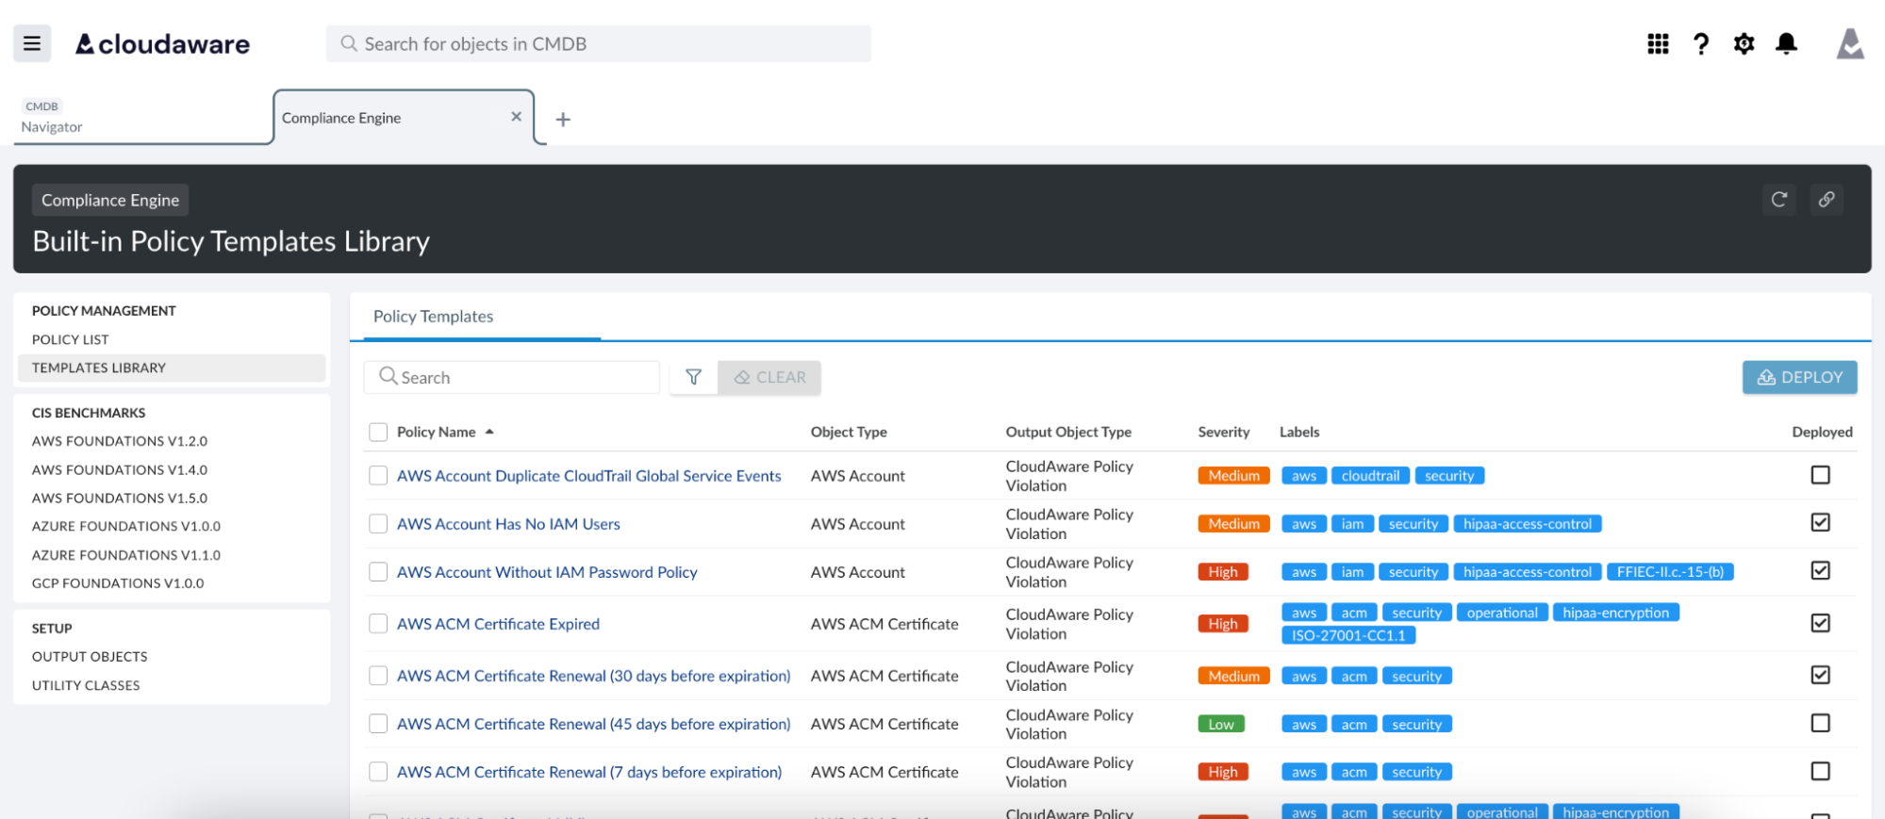Click the Cloudaware logo
The width and height of the screenshot is (1885, 819).
coord(162,44)
